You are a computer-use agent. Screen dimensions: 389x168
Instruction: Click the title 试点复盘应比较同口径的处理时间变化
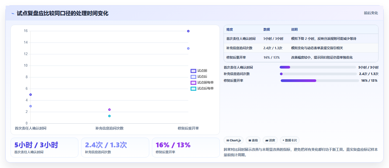(x=62, y=13)
